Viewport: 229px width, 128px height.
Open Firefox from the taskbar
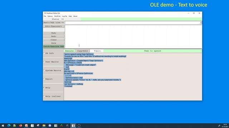pos(21,126)
